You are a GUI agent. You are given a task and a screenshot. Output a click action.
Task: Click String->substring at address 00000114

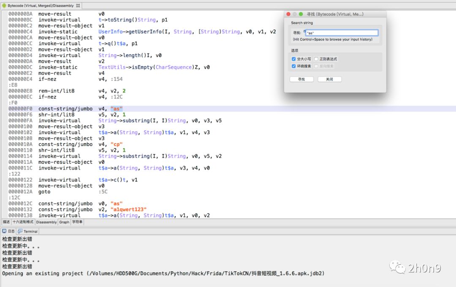click(142, 156)
